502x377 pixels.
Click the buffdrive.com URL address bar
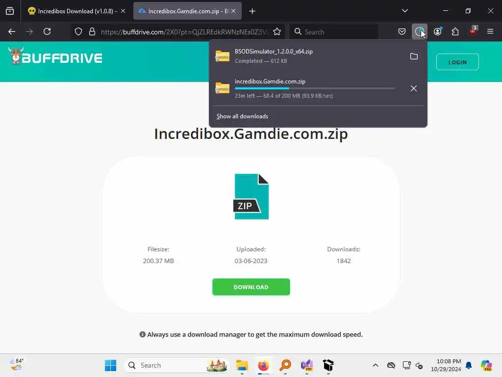tap(184, 32)
